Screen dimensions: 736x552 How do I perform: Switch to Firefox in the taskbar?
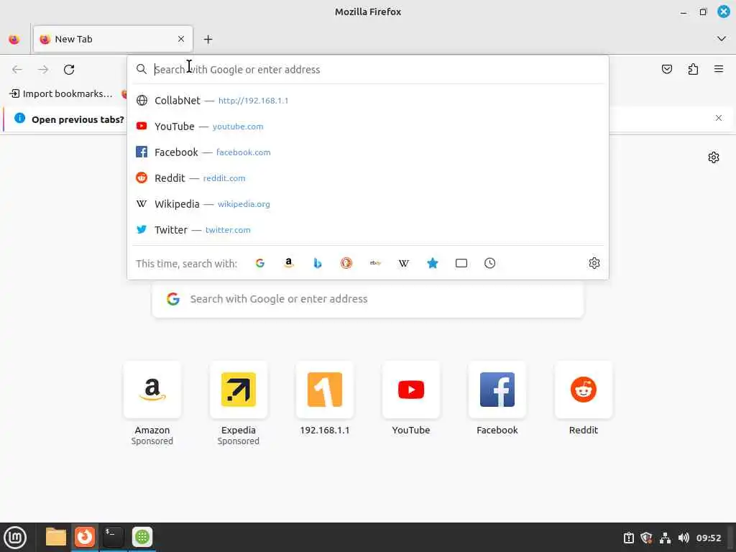pyautogui.click(x=85, y=537)
